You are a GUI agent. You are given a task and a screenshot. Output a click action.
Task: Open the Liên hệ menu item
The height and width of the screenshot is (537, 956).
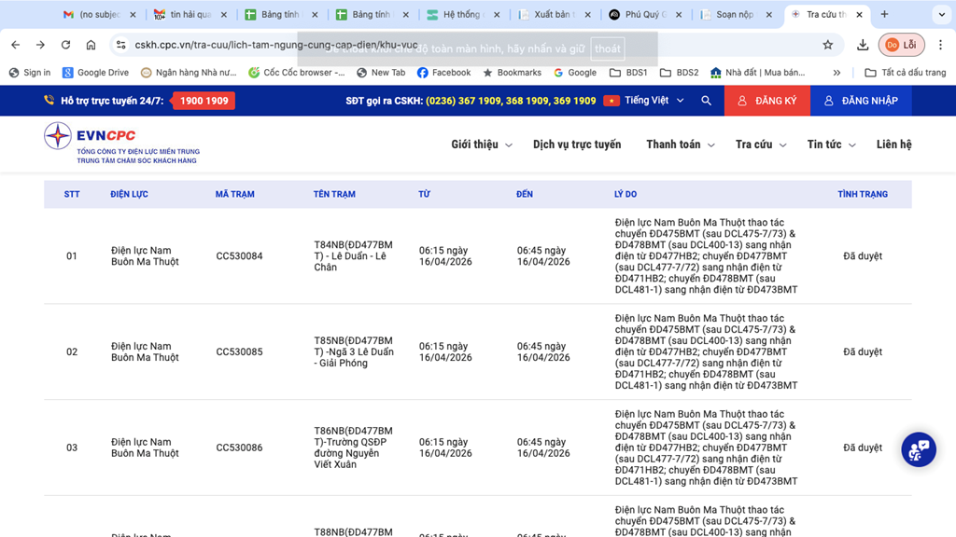893,145
